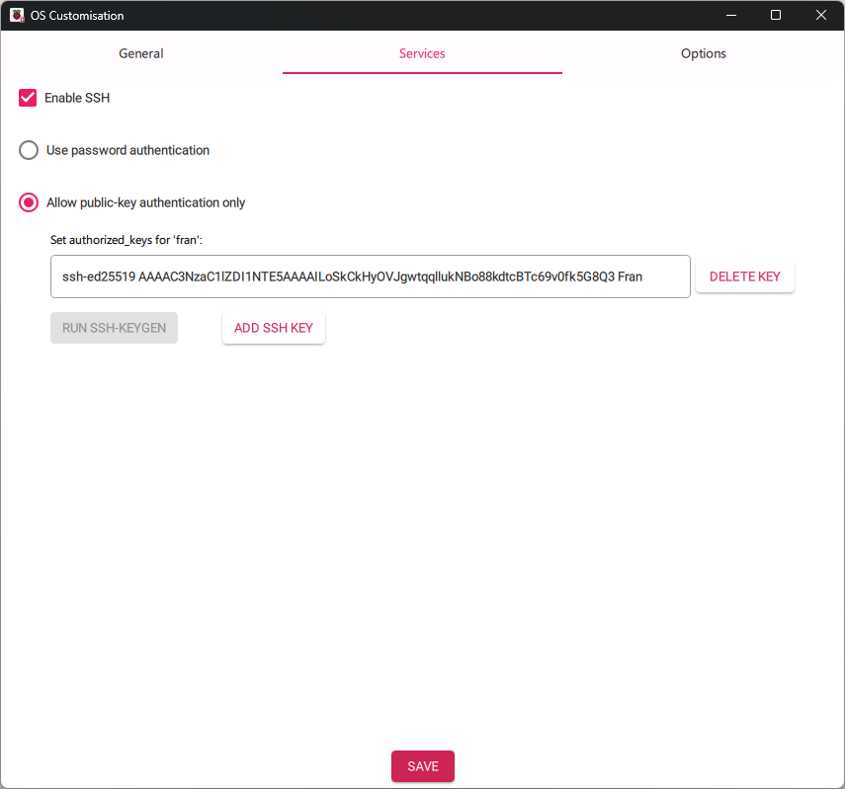The image size is (845, 789).
Task: Close the OS Customisation window
Action: 820,15
